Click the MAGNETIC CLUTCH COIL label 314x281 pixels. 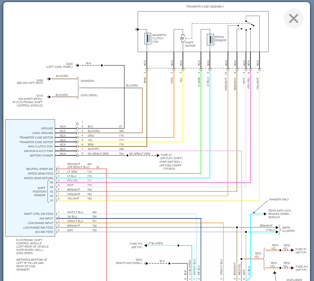tap(159, 38)
